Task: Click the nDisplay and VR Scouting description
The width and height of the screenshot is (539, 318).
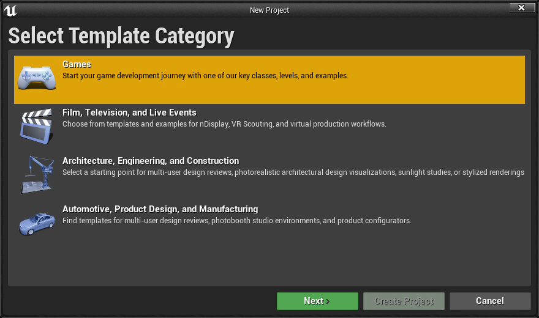Action: click(224, 124)
